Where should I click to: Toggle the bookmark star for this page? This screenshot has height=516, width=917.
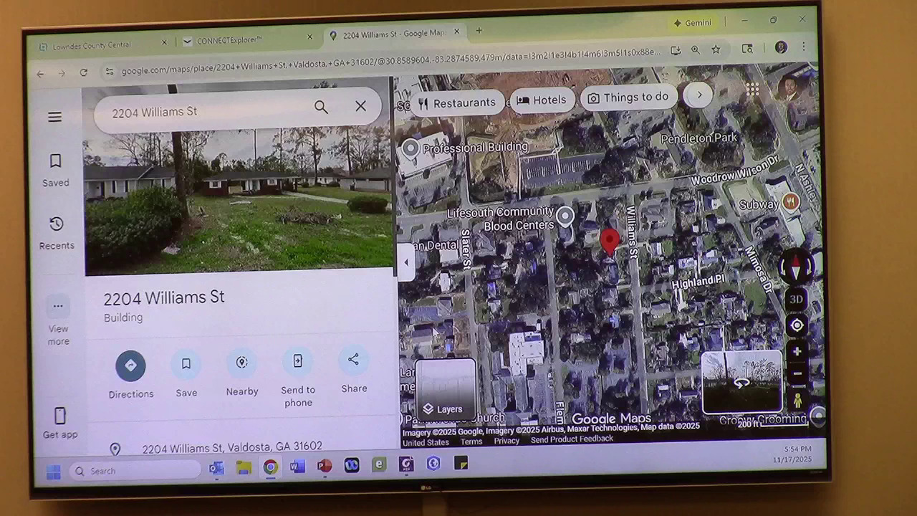click(x=715, y=49)
